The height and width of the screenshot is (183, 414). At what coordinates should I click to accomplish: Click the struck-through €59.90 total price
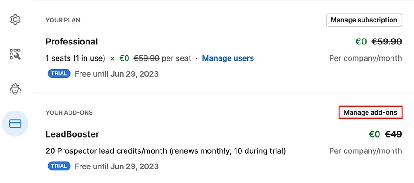point(387,42)
